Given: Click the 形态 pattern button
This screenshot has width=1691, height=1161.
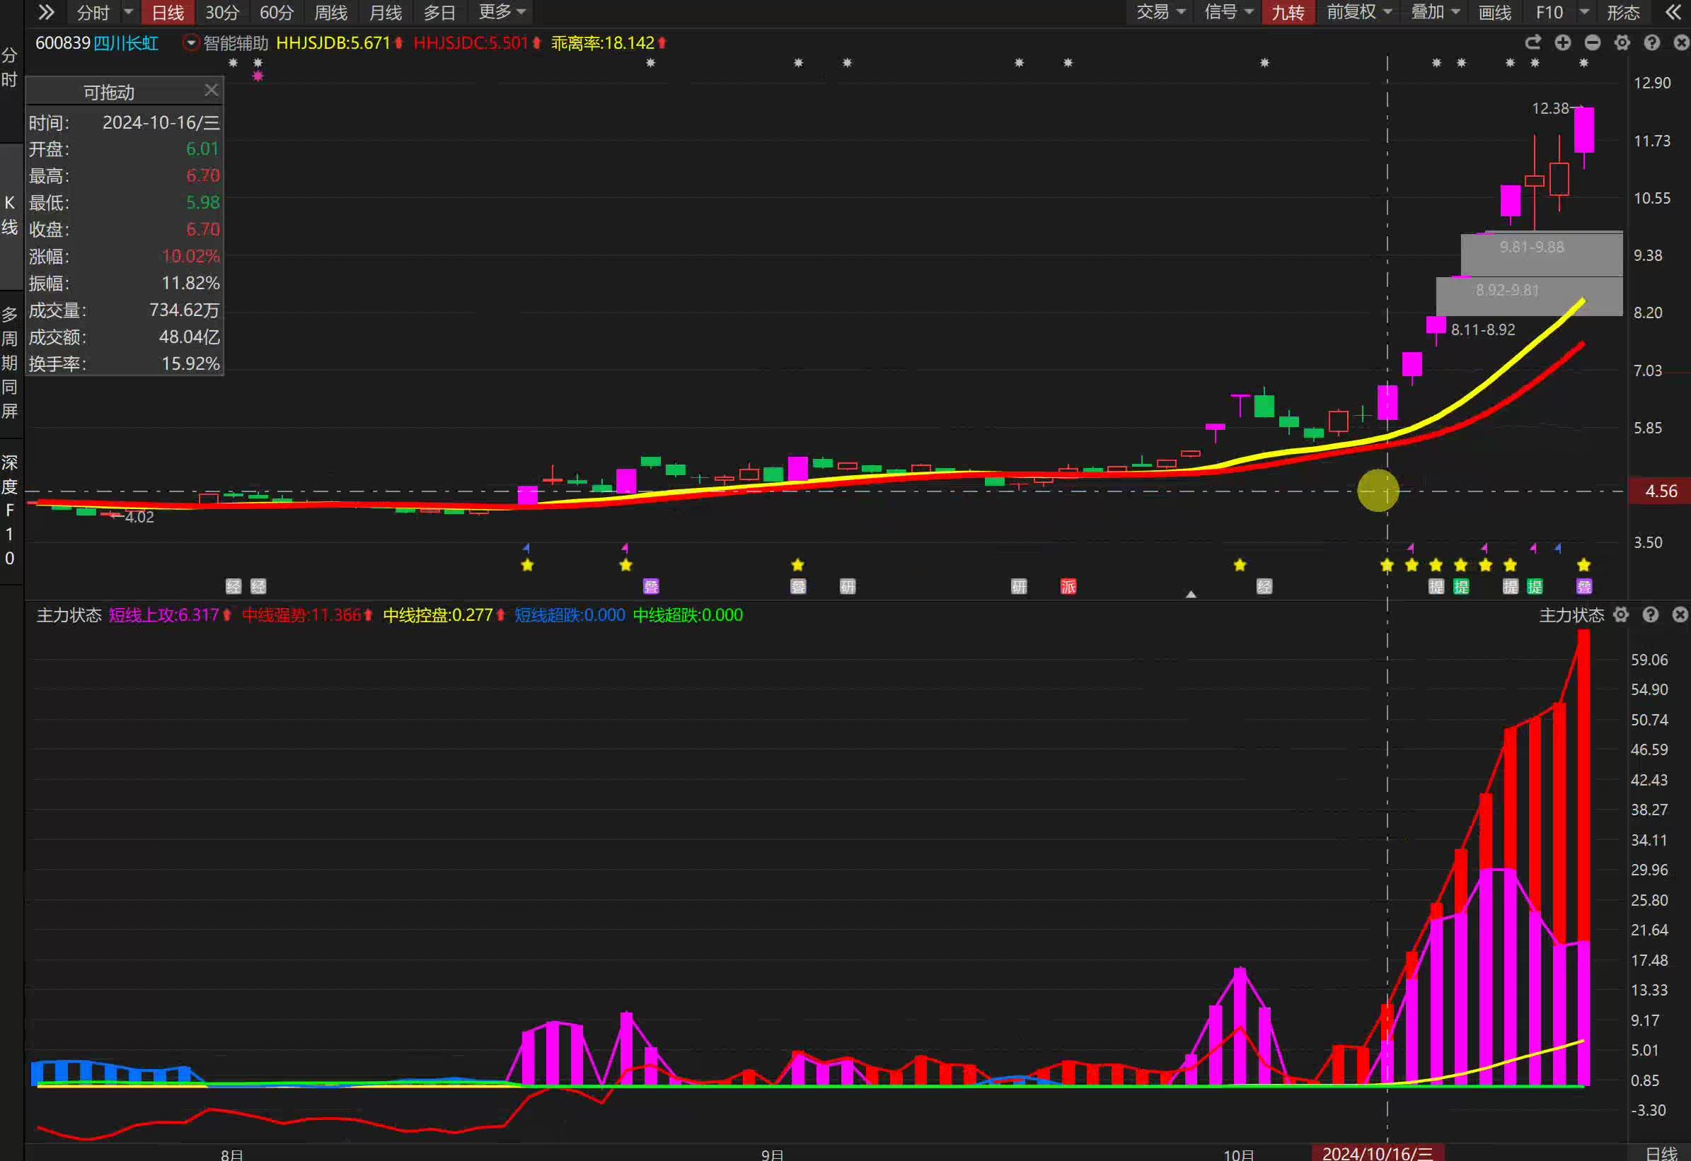Looking at the screenshot, I should pos(1623,12).
